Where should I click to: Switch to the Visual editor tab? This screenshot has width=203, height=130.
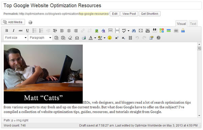click(x=181, y=24)
